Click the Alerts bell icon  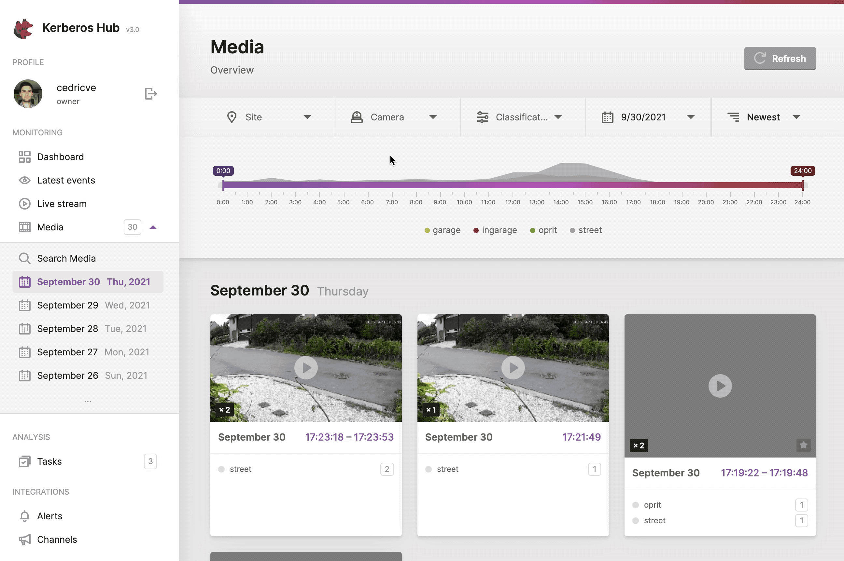[x=24, y=516]
